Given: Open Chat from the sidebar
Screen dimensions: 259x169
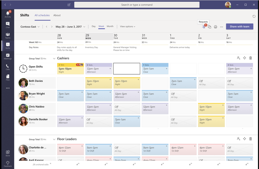Looking at the screenshot, I should (x=8, y=25).
